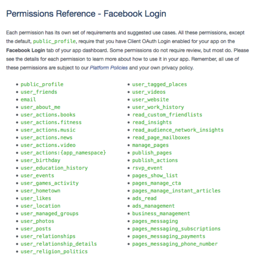Click user_education_history link

pyautogui.click(x=54, y=168)
